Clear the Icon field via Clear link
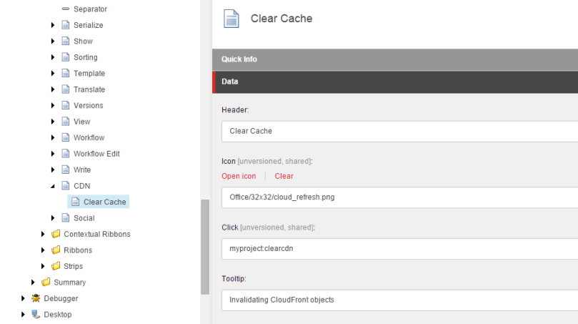Screen dimensions: 578x324 point(284,176)
